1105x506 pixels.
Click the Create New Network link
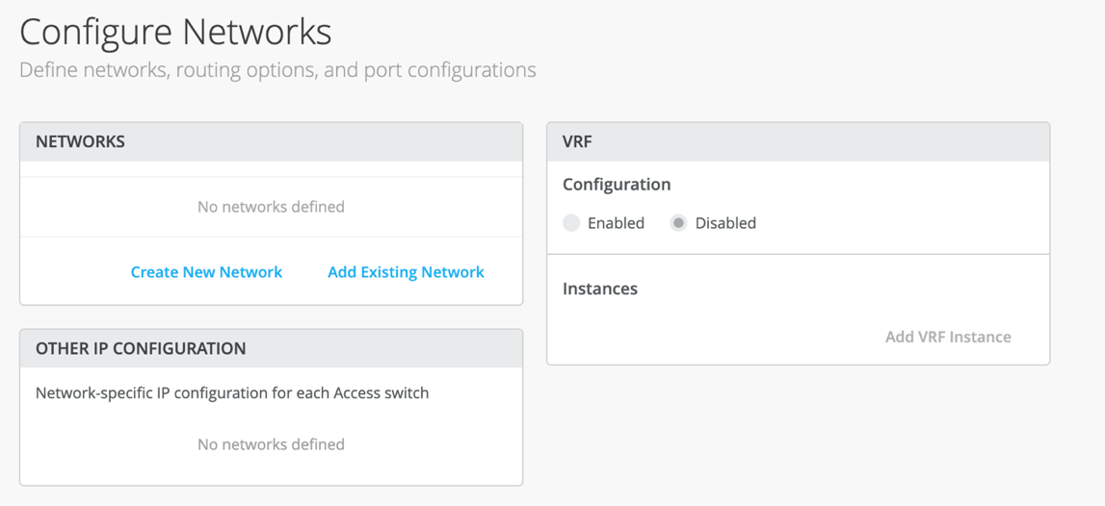point(206,272)
